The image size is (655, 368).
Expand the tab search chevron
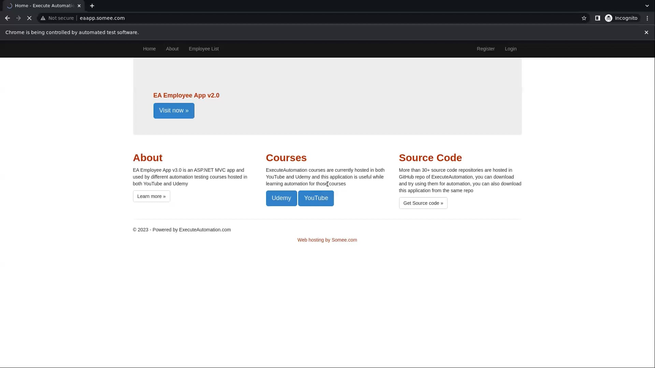click(647, 6)
